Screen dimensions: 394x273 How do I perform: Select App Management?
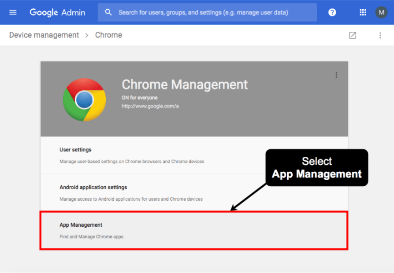tap(194, 230)
